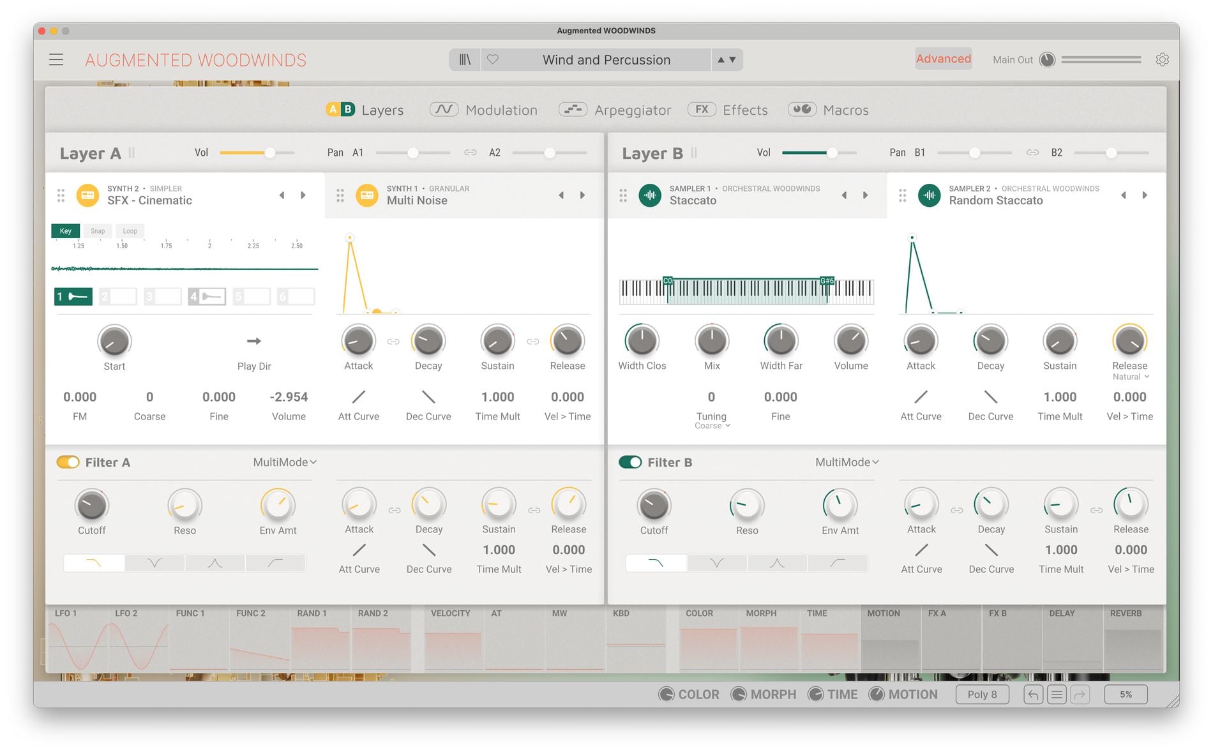Select high-pass shape in Filter B
The image size is (1213, 752).
(838, 563)
